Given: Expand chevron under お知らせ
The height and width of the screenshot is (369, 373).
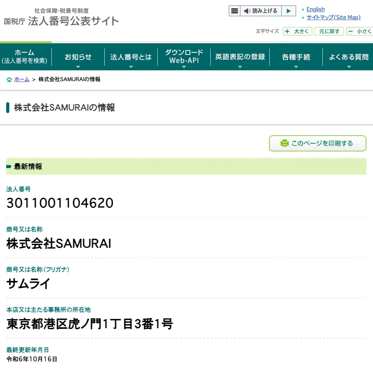Looking at the screenshot, I should pos(78,67).
